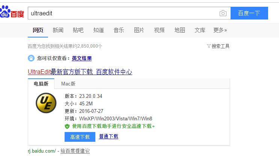Click the 百度一下 search button
The width and height of the screenshot is (279, 159).
249,13
